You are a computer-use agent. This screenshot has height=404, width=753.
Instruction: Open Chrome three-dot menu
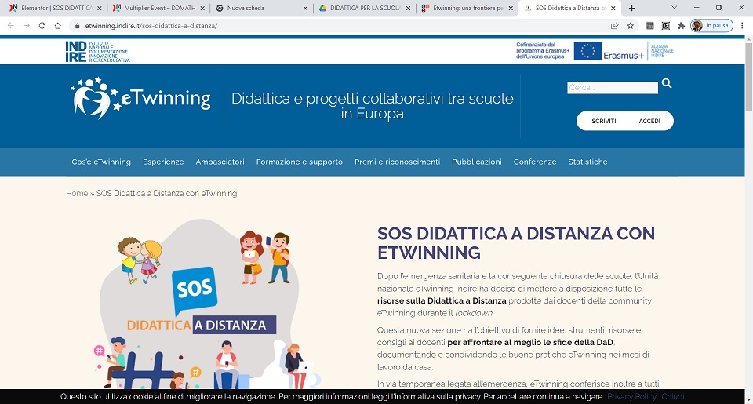[x=742, y=26]
